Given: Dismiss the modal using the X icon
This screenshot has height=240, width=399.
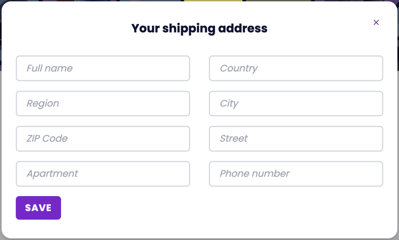Looking at the screenshot, I should (x=376, y=22).
